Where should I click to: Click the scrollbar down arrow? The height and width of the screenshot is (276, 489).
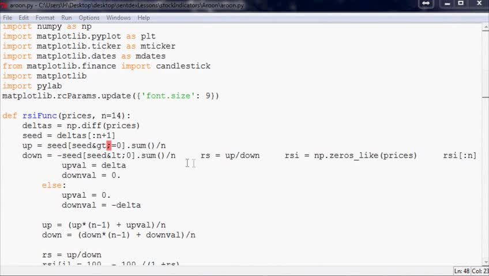click(x=486, y=262)
